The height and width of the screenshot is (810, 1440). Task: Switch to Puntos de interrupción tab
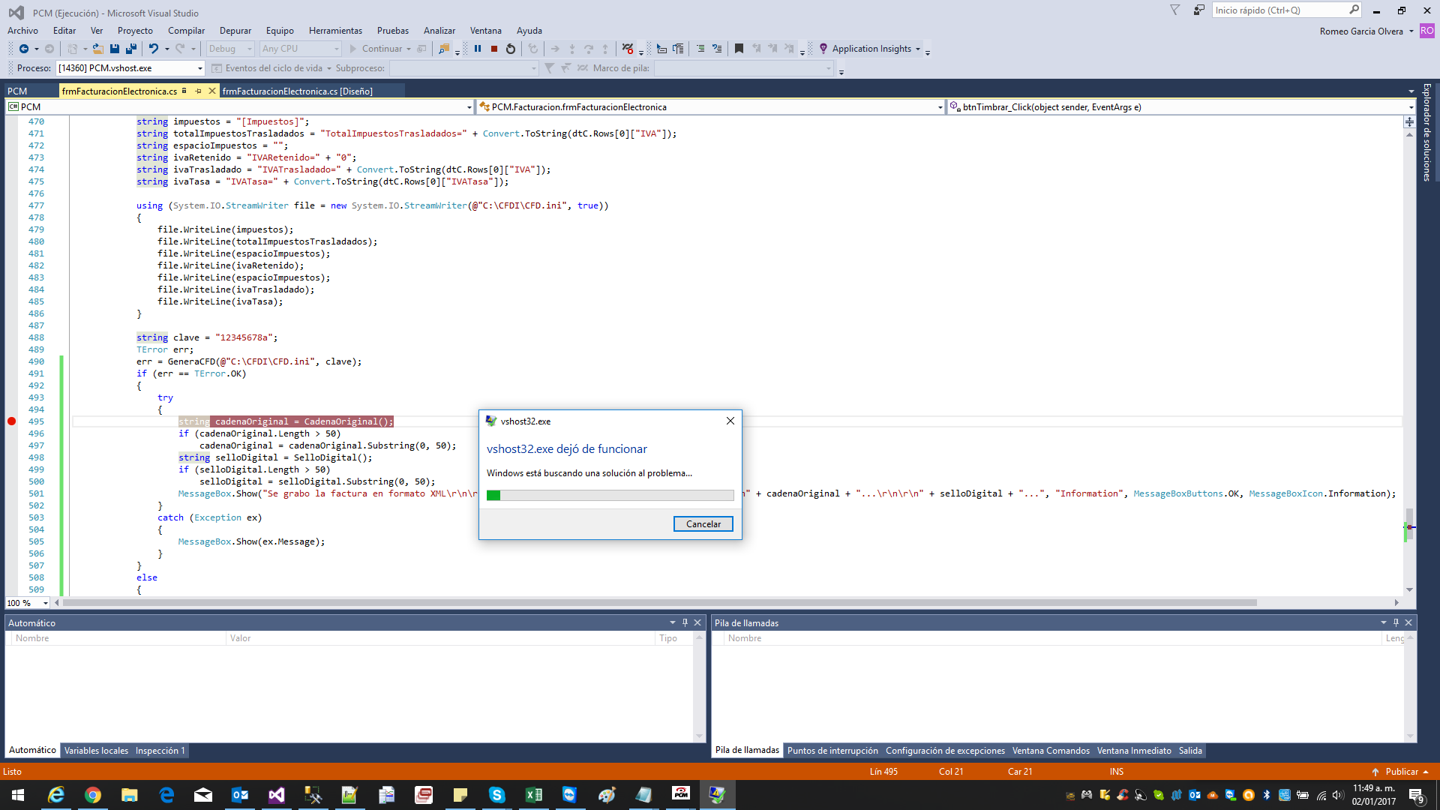point(832,751)
